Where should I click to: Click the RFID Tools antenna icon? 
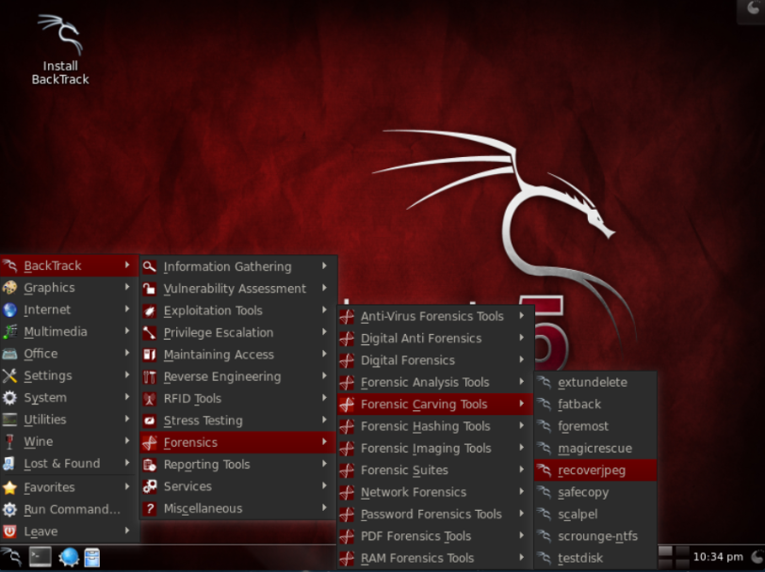point(150,399)
